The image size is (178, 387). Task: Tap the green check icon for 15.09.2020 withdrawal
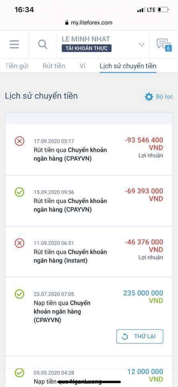pyautogui.click(x=19, y=192)
